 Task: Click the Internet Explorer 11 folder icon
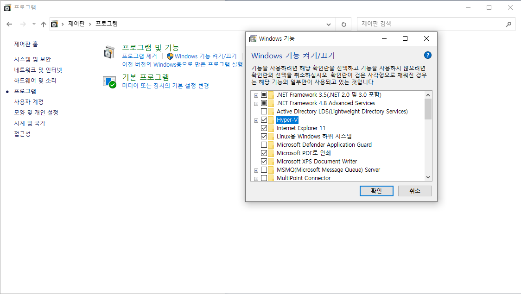(271, 128)
